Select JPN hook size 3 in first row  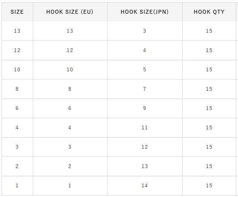point(145,31)
